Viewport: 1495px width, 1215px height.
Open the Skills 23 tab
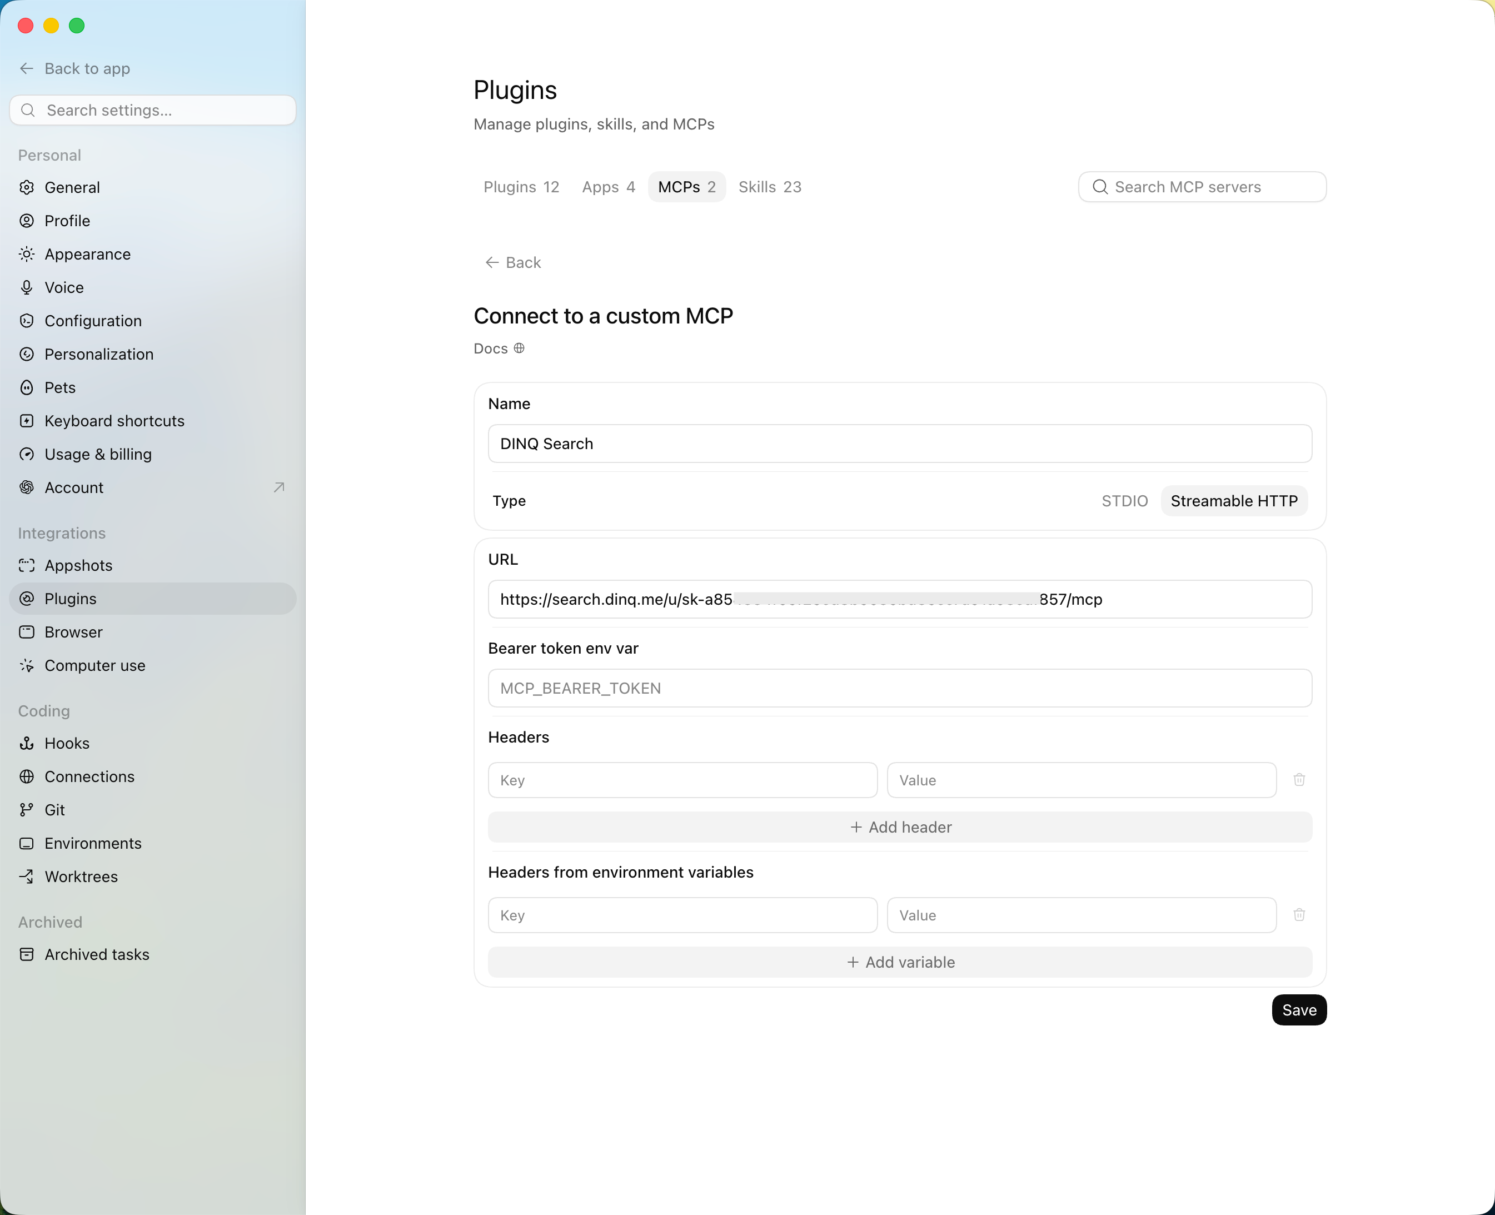(x=770, y=187)
